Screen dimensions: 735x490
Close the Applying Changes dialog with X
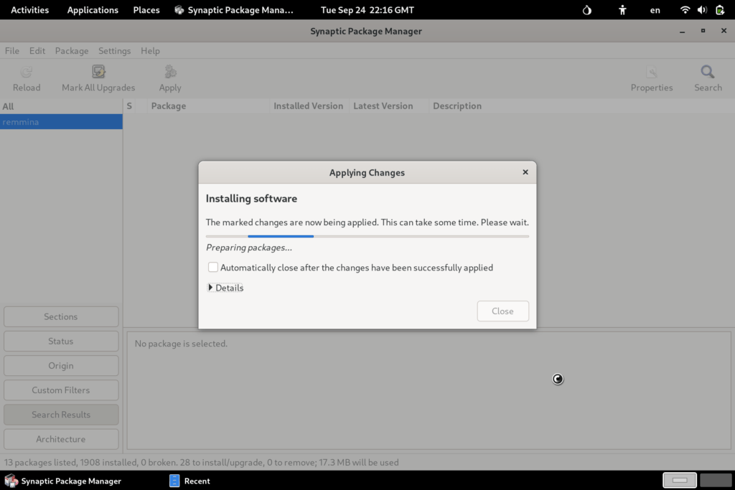(525, 172)
